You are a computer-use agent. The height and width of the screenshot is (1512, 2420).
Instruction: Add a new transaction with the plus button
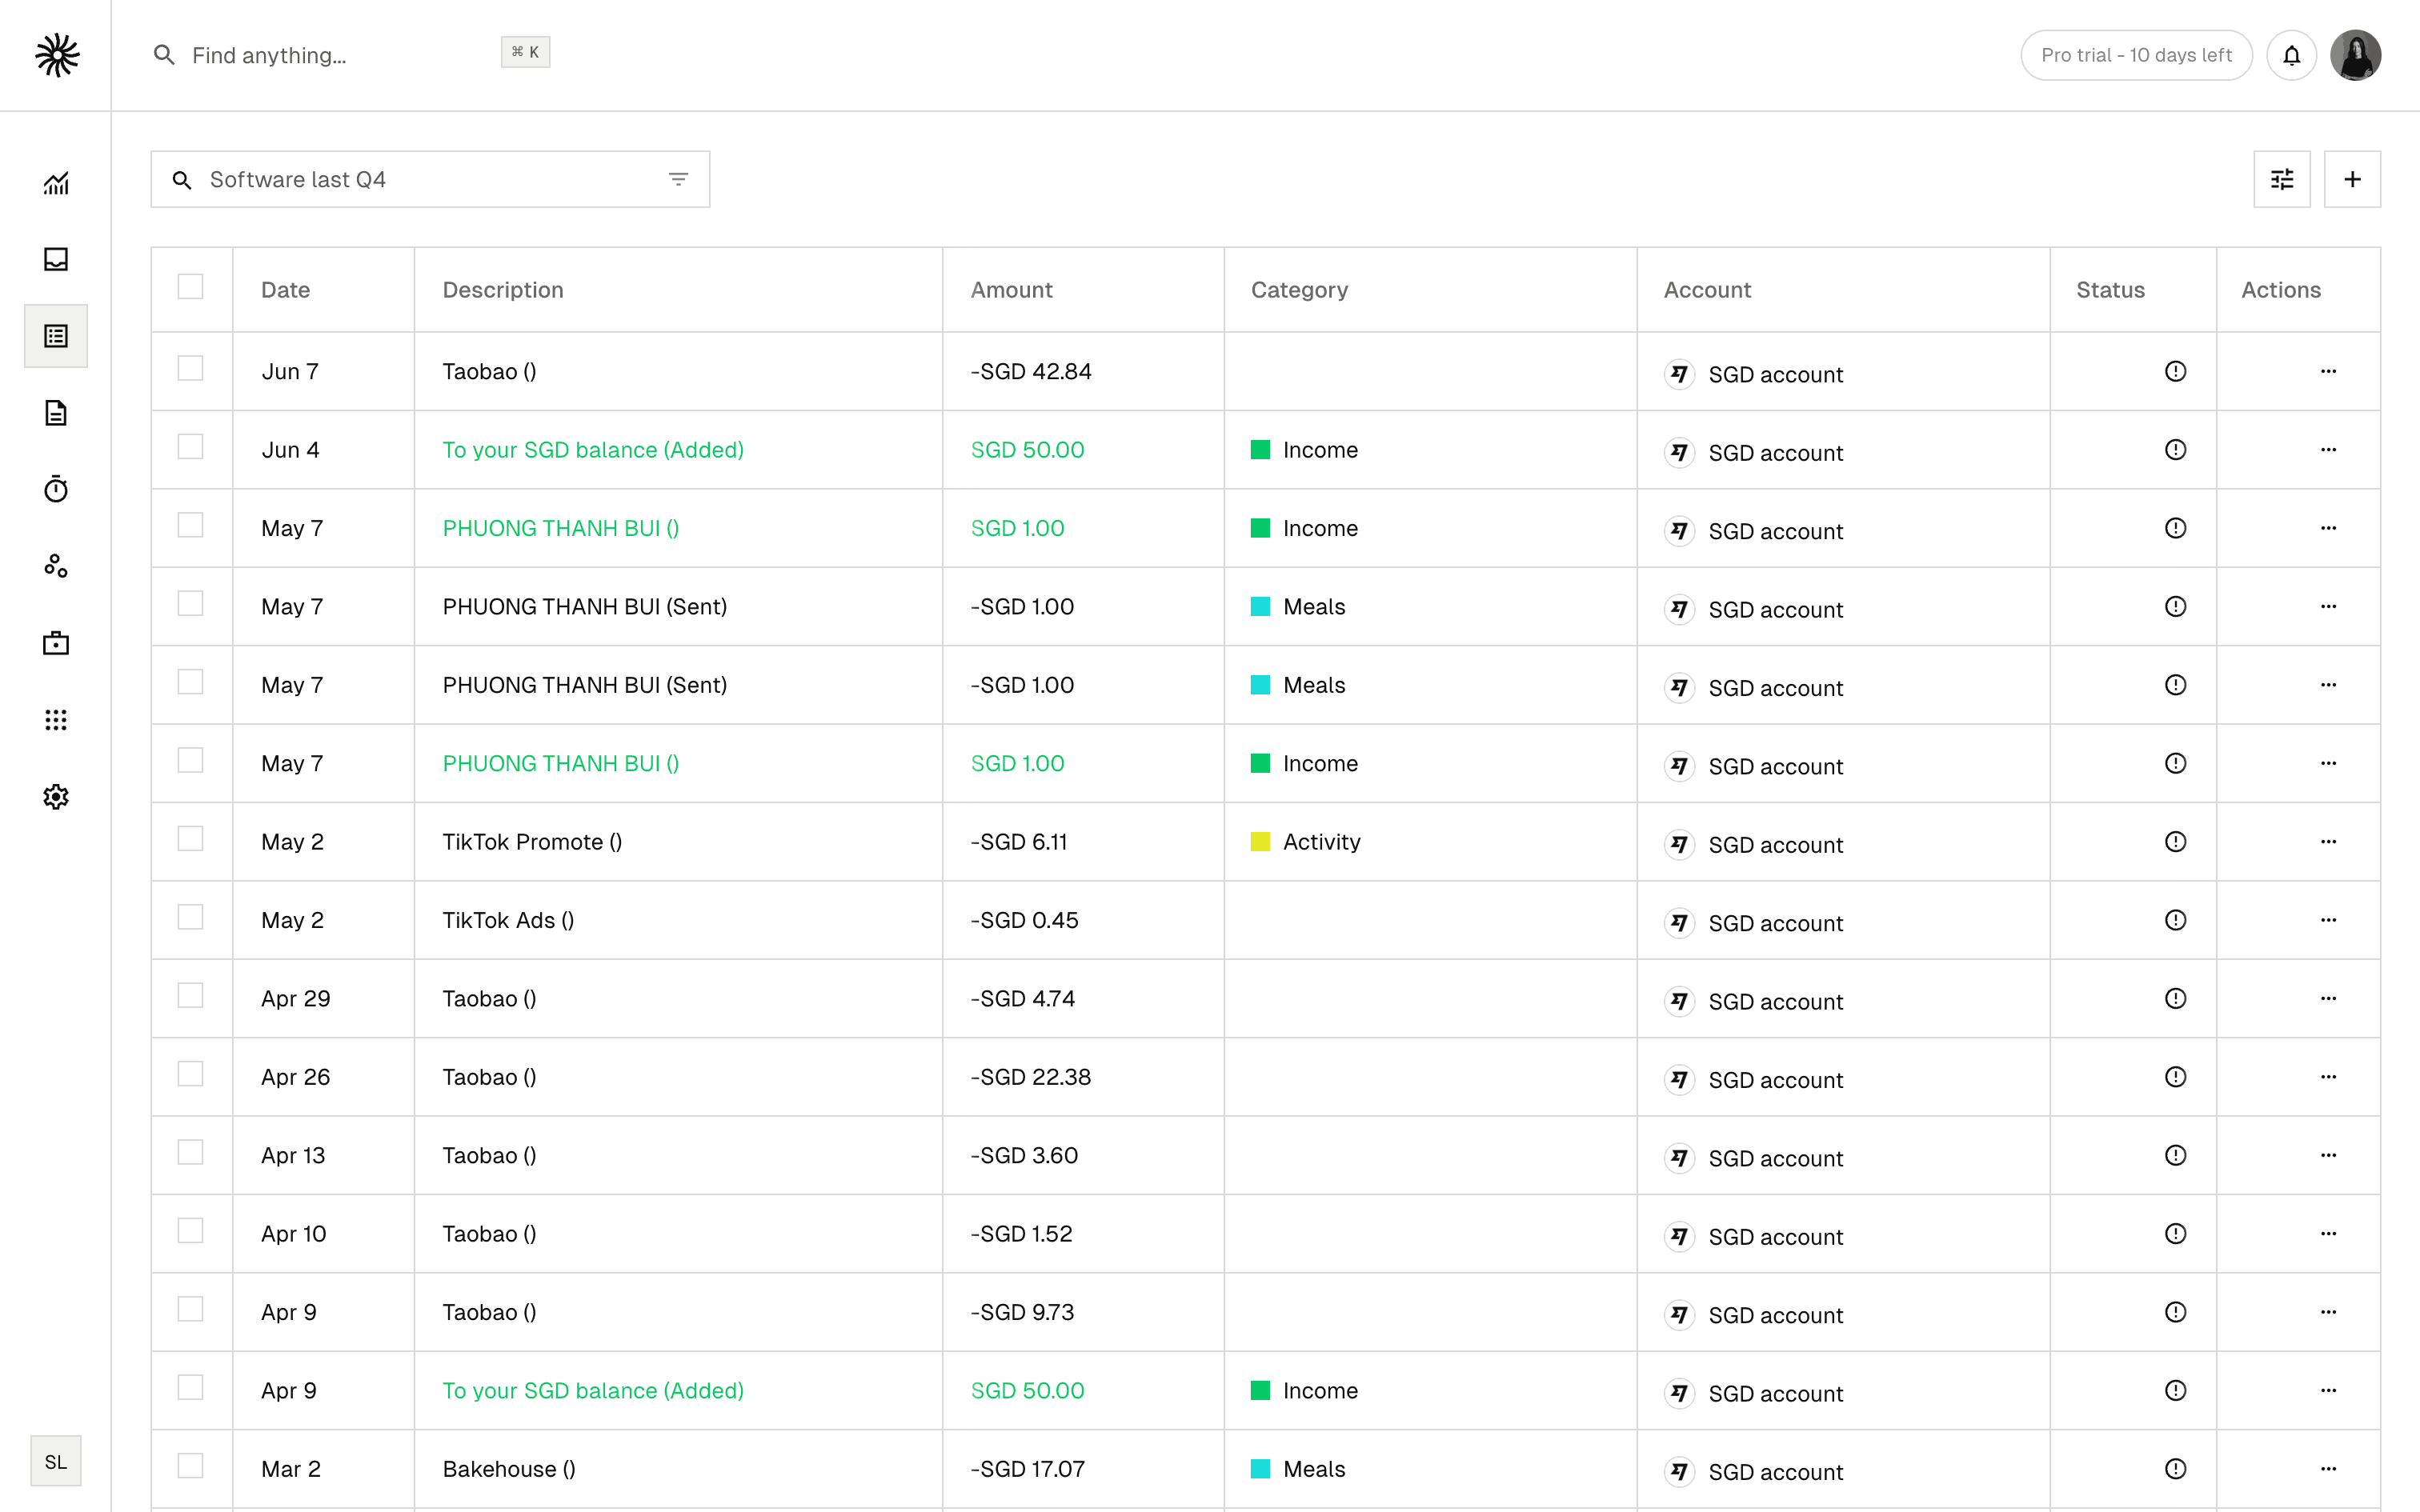[x=2352, y=179]
